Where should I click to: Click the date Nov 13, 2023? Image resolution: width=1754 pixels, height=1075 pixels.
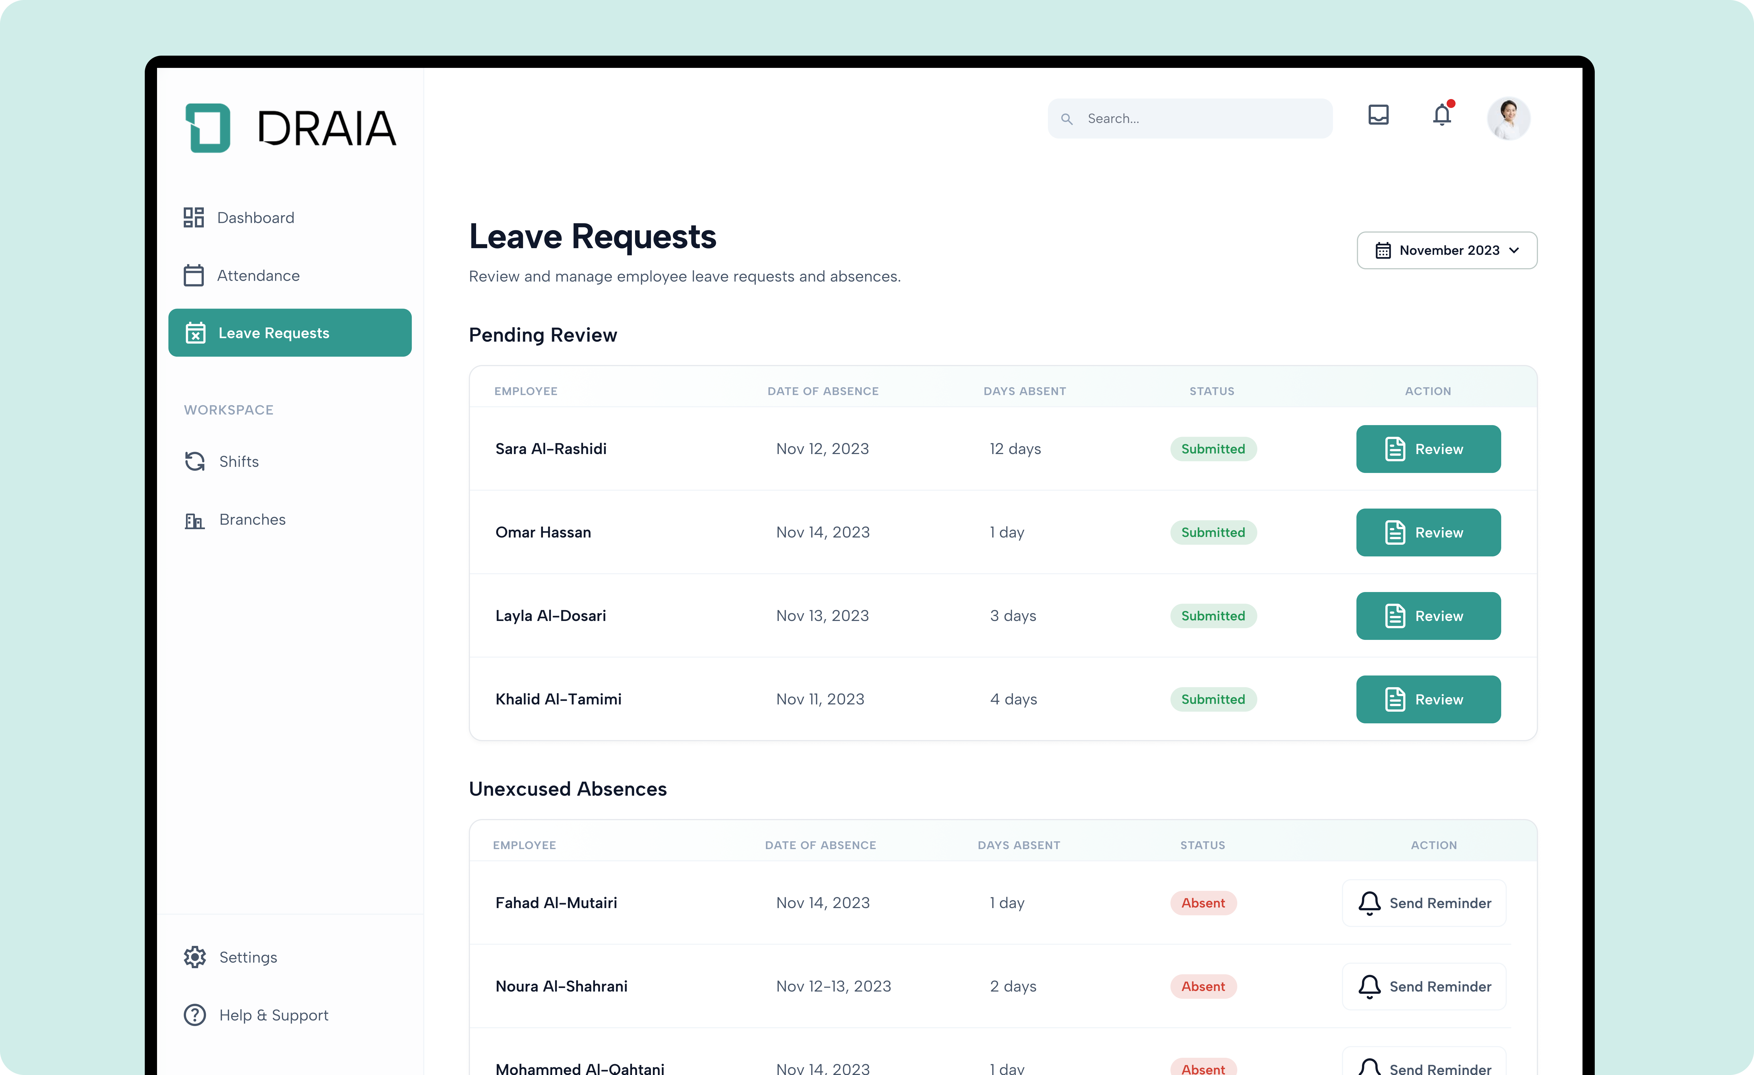pos(822,616)
